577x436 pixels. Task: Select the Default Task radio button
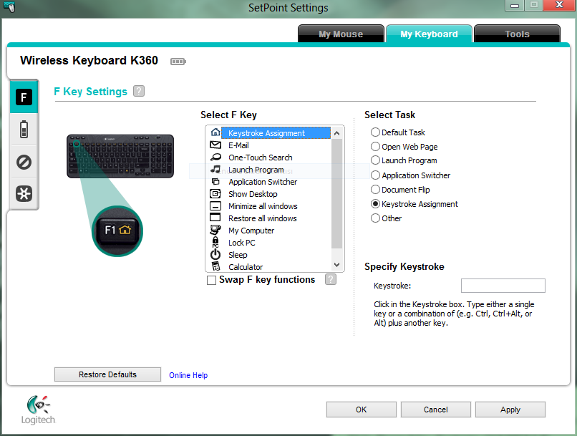pyautogui.click(x=375, y=132)
